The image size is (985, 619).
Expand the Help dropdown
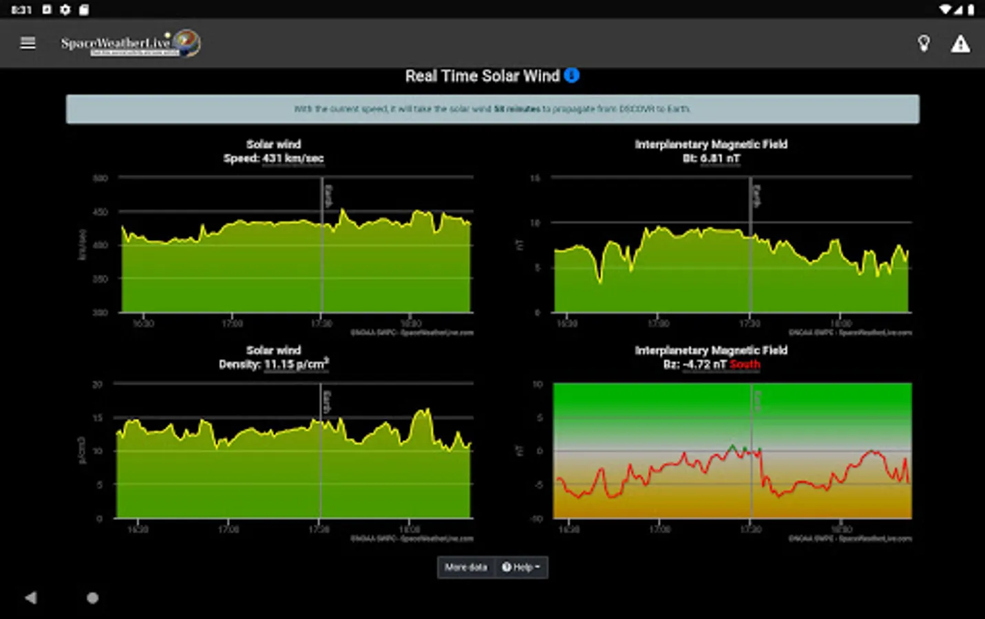521,567
